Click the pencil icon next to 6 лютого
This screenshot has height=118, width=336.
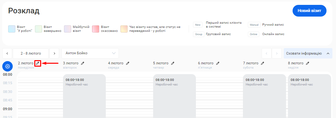[x=218, y=63]
